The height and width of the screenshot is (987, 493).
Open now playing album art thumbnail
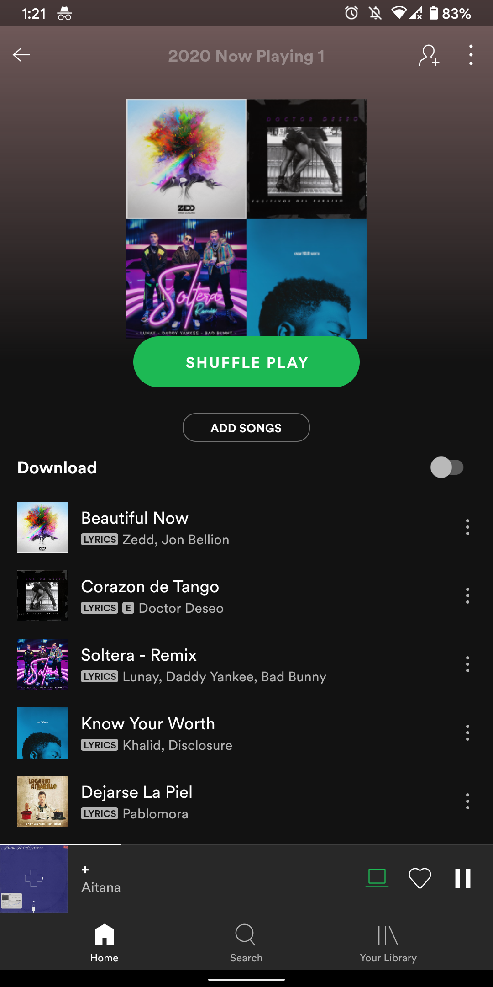34,879
